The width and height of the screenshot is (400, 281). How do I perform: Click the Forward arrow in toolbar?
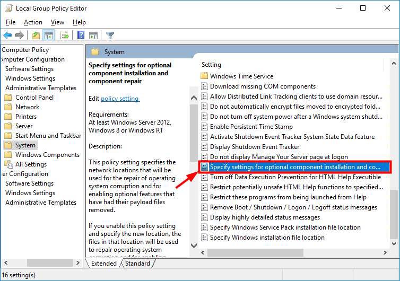[x=20, y=36]
